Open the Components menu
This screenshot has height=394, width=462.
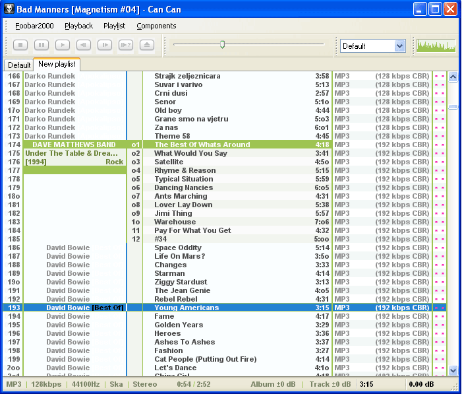pyautogui.click(x=156, y=26)
